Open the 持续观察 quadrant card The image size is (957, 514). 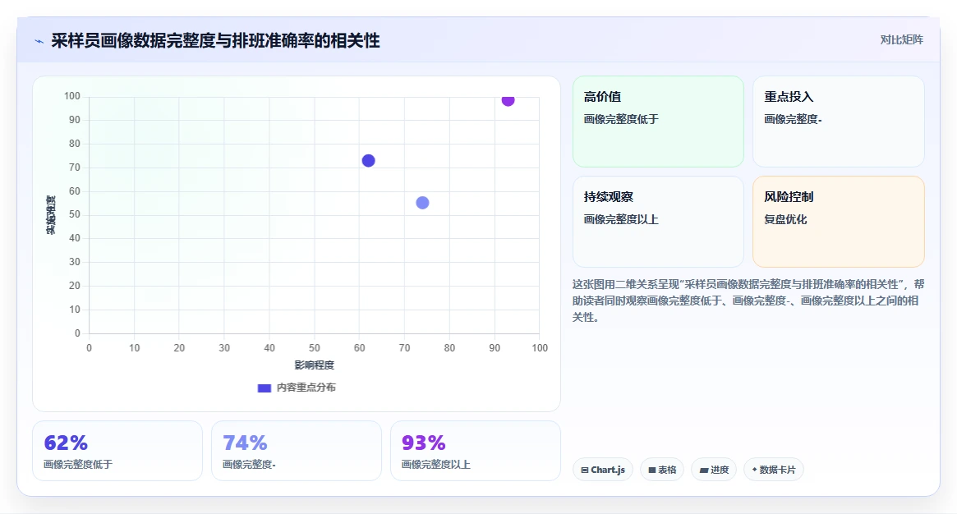[658, 222]
